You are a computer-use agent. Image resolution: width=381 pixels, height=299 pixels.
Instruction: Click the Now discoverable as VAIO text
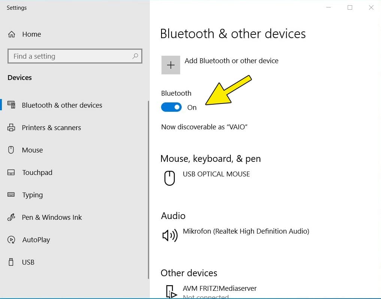[x=204, y=127]
